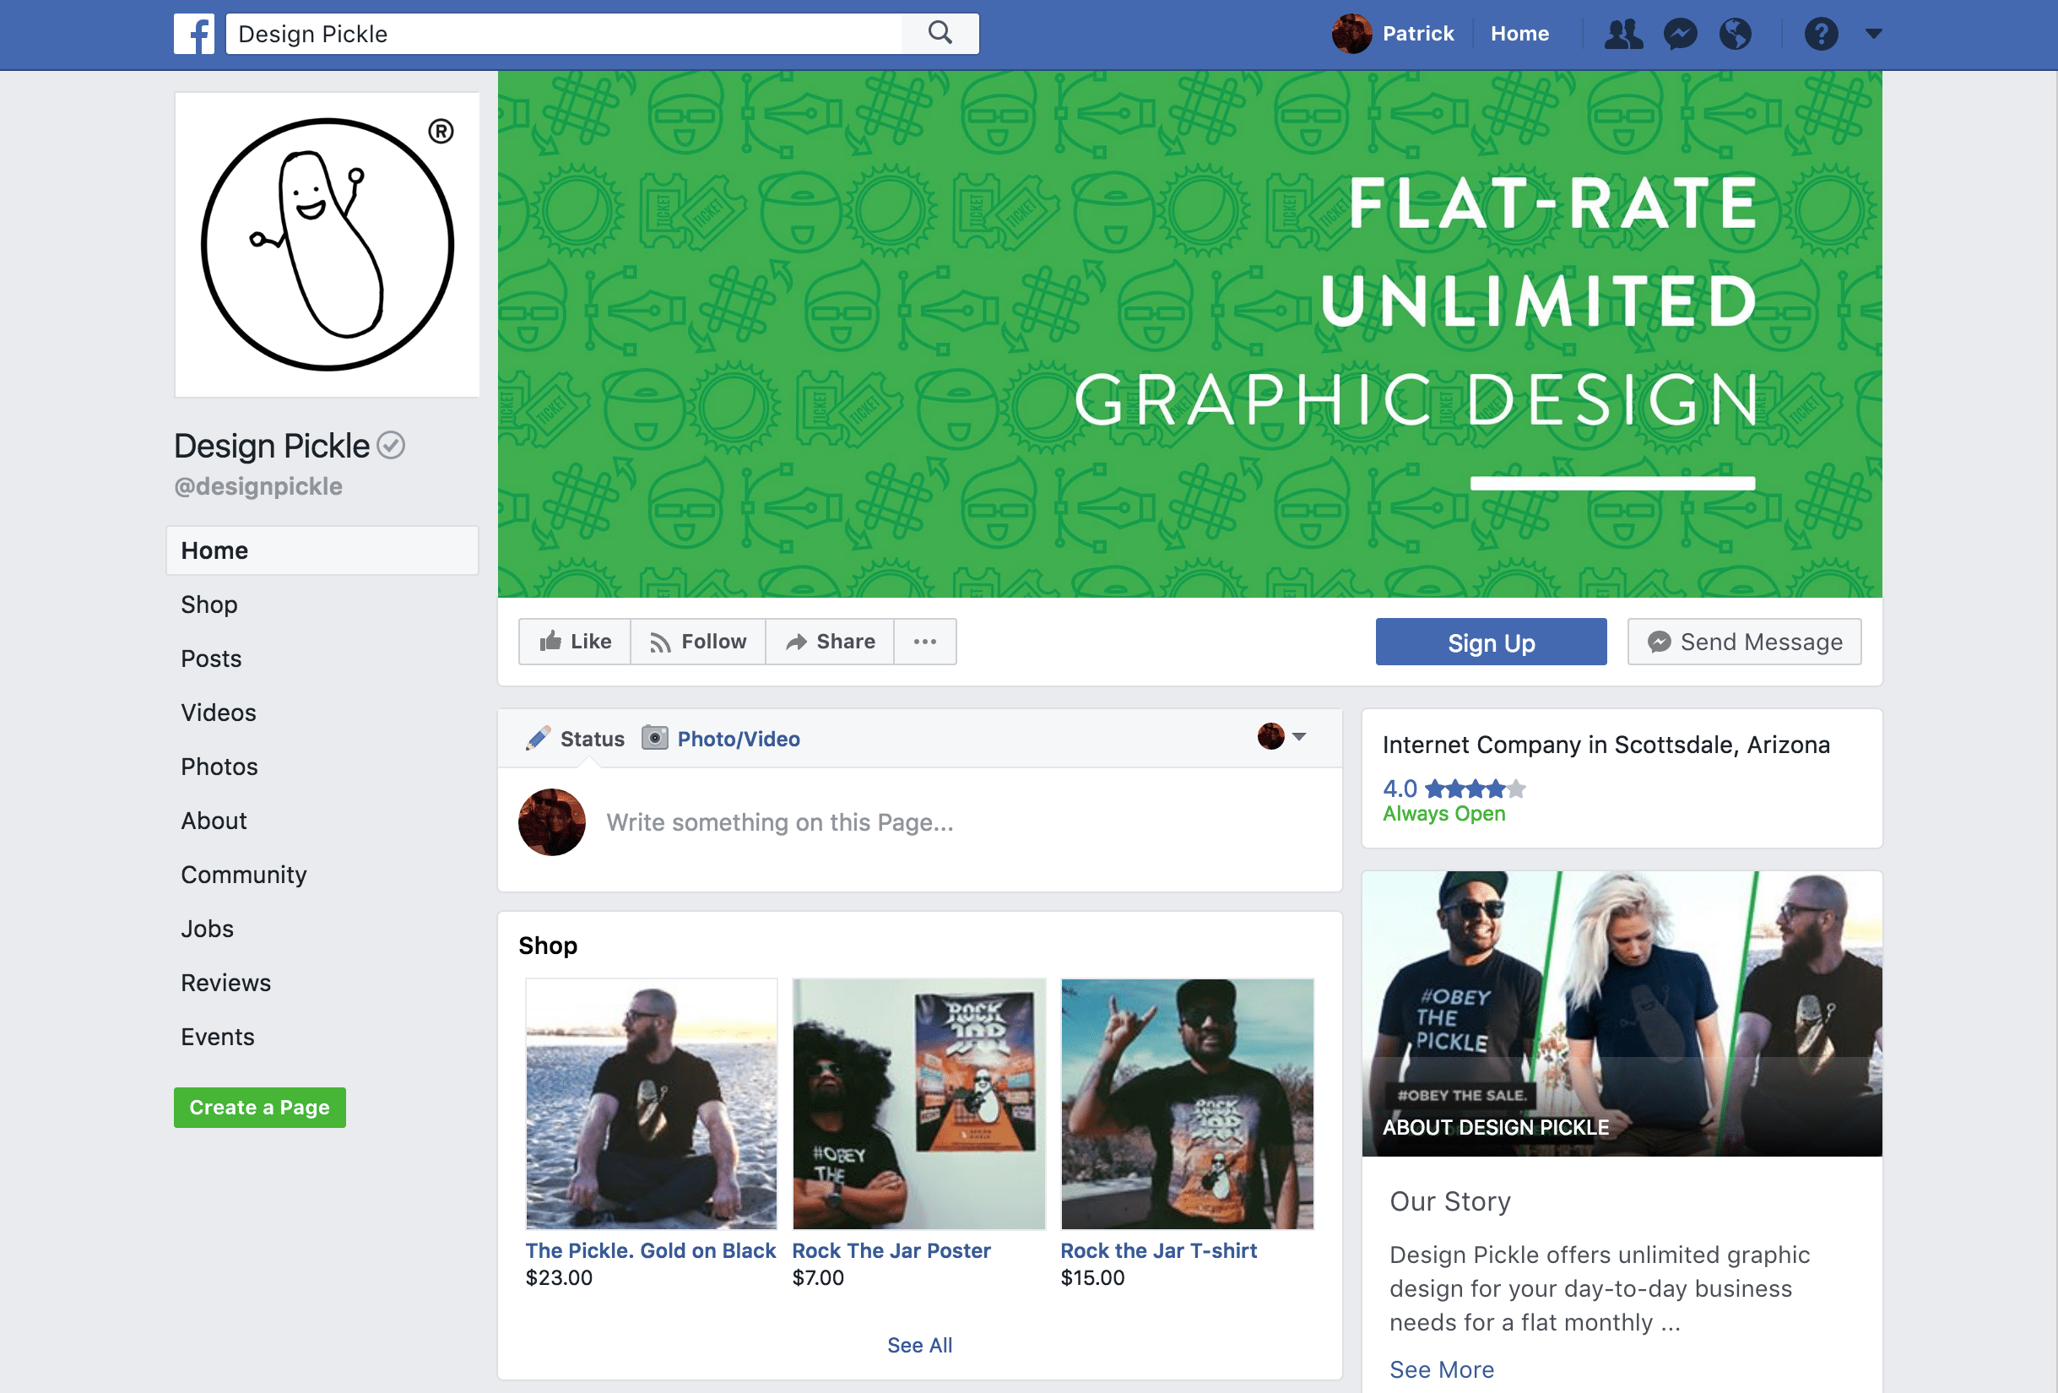The height and width of the screenshot is (1393, 2058).
Task: Click See All link in Shop section
Action: [918, 1345]
